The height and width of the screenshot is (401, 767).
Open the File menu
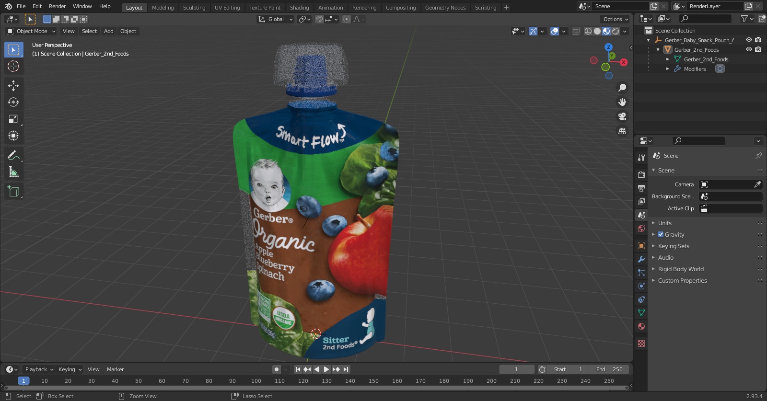[x=21, y=6]
